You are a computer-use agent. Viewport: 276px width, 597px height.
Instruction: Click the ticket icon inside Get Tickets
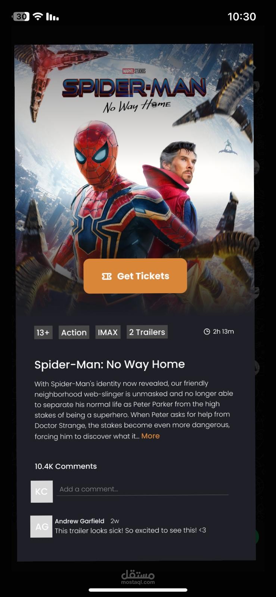(x=107, y=276)
